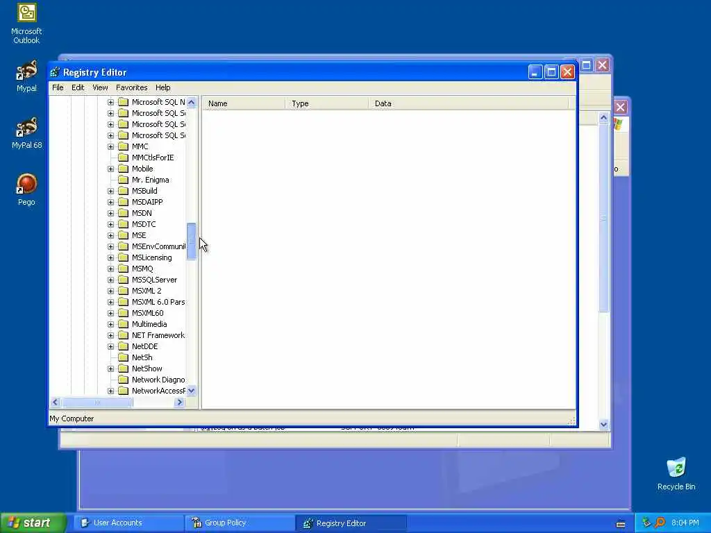The width and height of the screenshot is (711, 533).
Task: Open the Help menu
Action: tap(162, 87)
